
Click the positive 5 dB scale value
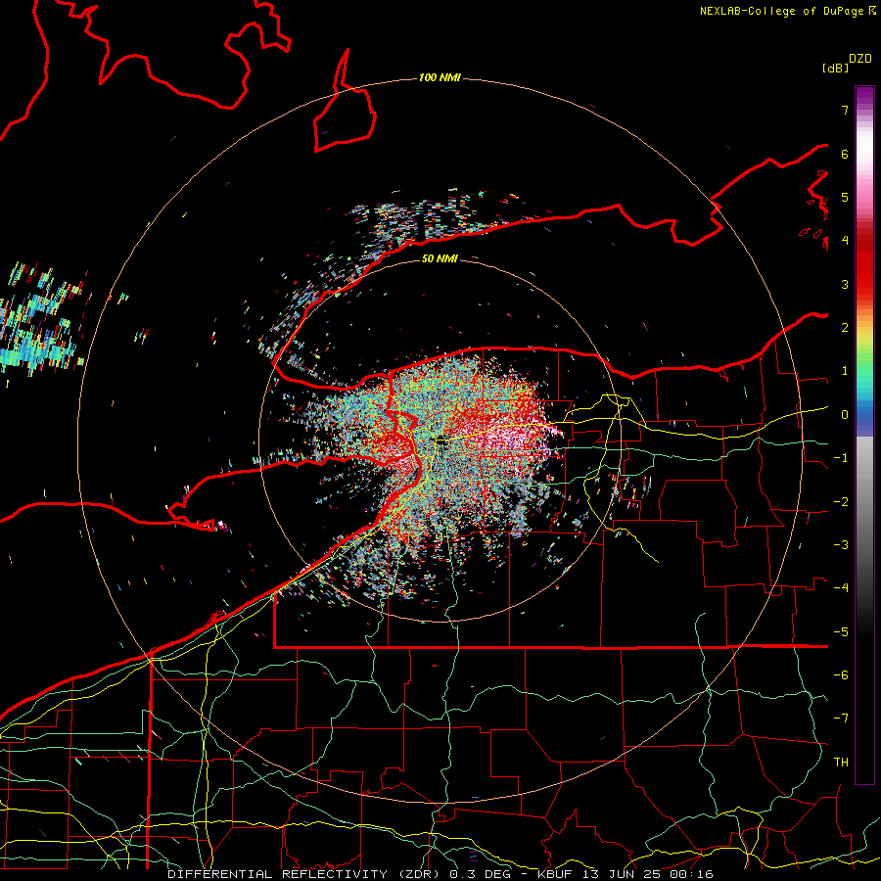pyautogui.click(x=845, y=197)
